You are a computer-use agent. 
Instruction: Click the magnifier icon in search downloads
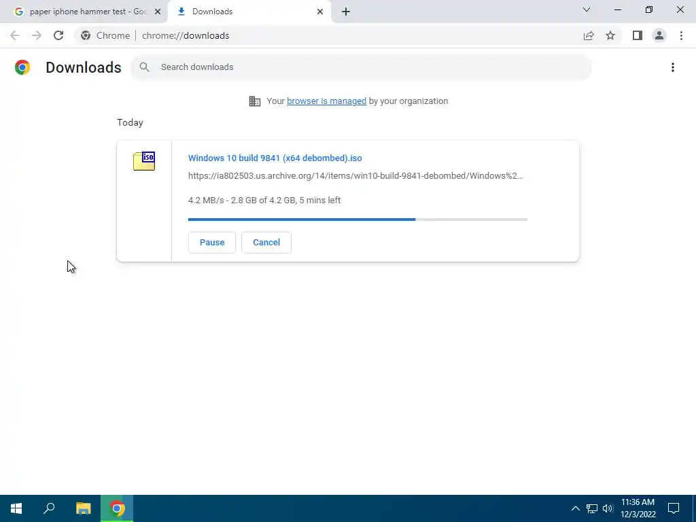pyautogui.click(x=144, y=67)
